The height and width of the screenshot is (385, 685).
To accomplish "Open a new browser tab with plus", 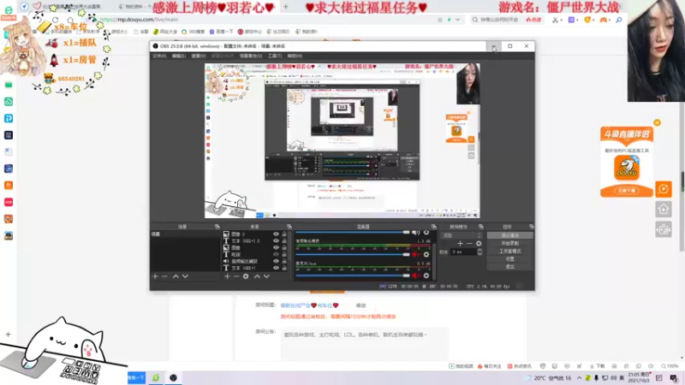I will click(286, 7).
